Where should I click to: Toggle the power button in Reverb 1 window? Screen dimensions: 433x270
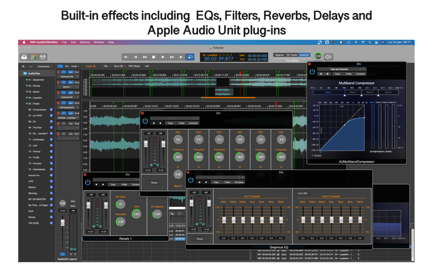(88, 182)
